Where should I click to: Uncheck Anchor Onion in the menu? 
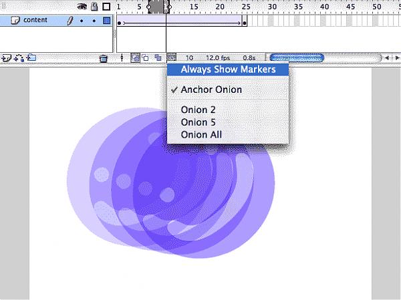click(x=228, y=90)
